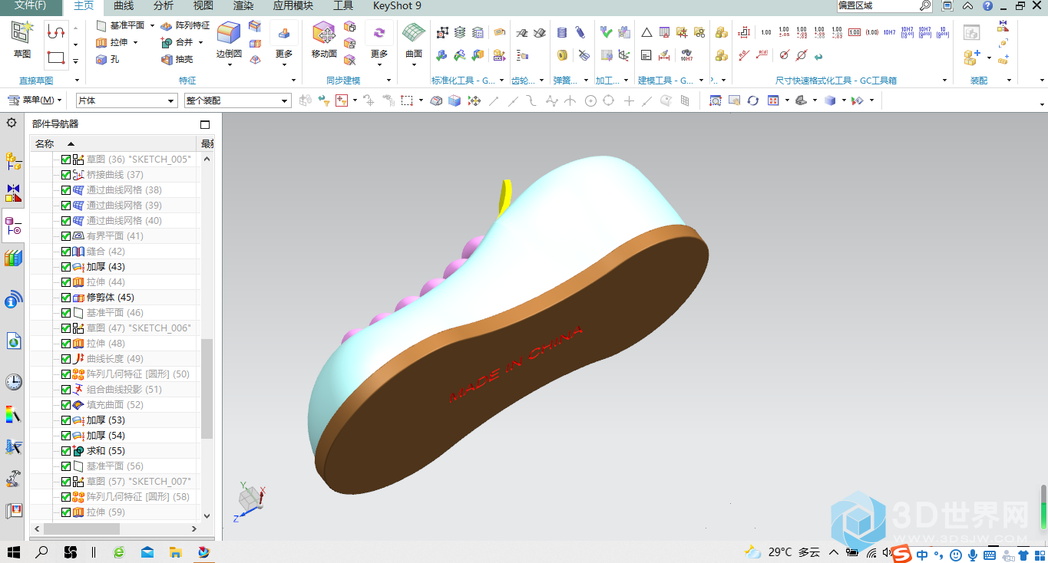This screenshot has width=1048, height=563.
Task: Click the rectangle sketch tool icon
Action: [x=55, y=58]
